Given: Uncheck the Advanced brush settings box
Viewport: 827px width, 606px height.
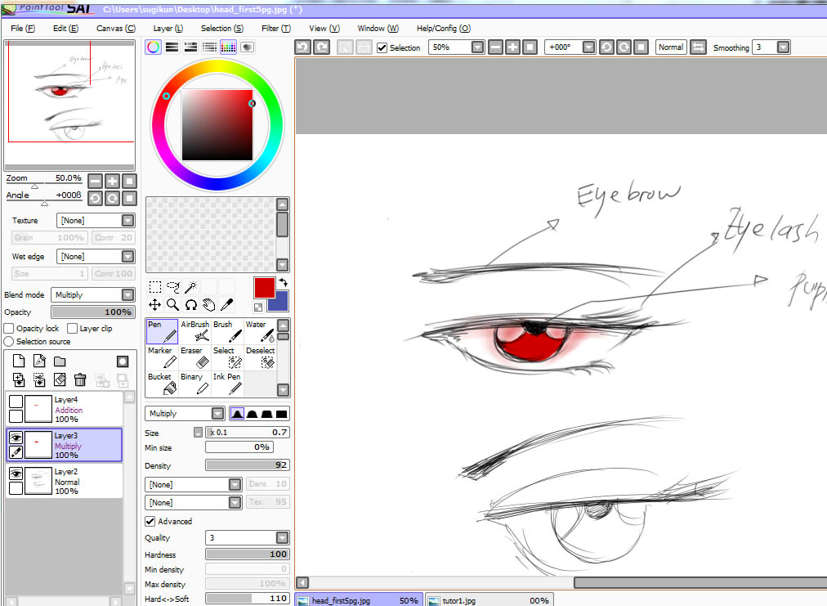Looking at the screenshot, I should pos(148,521).
